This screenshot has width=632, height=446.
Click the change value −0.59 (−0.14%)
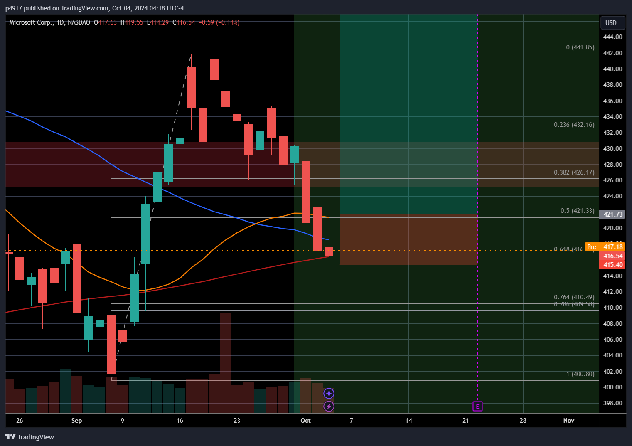tap(219, 22)
